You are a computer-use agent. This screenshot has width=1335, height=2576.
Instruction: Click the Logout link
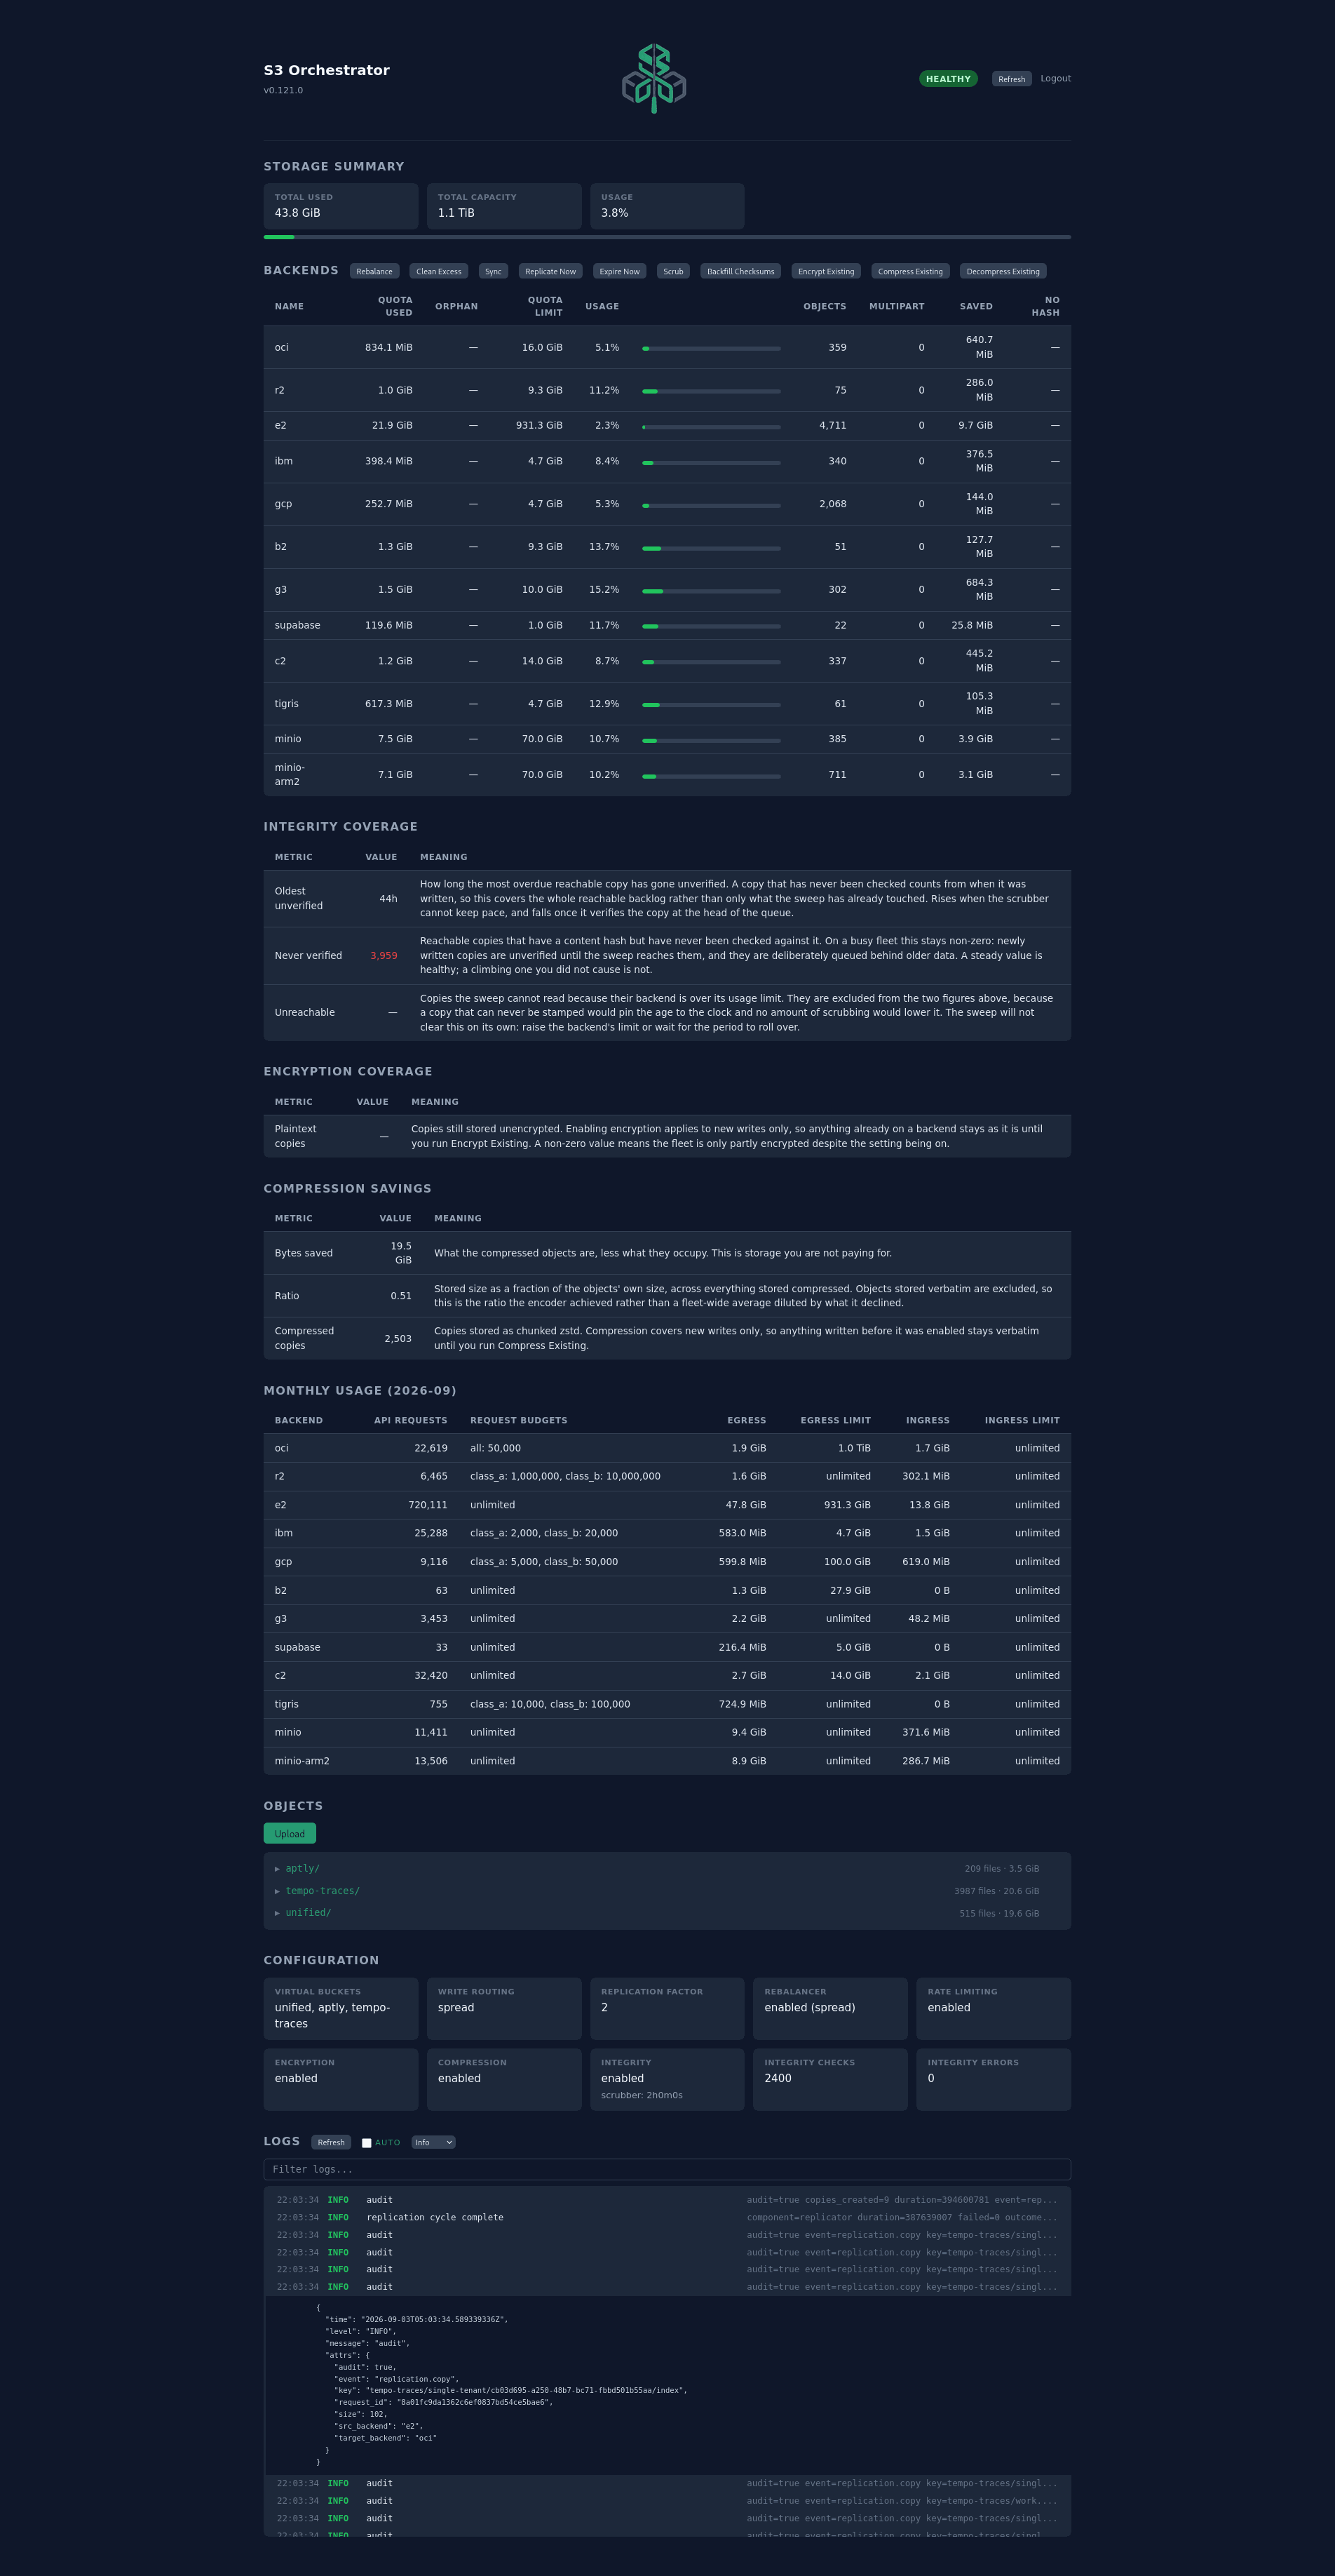(x=1055, y=78)
